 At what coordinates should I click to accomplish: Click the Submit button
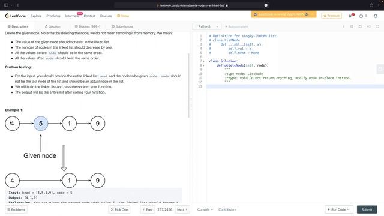pos(367,209)
